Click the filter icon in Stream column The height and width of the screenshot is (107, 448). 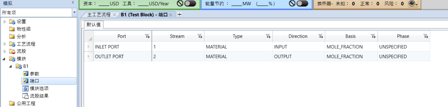(200, 36)
